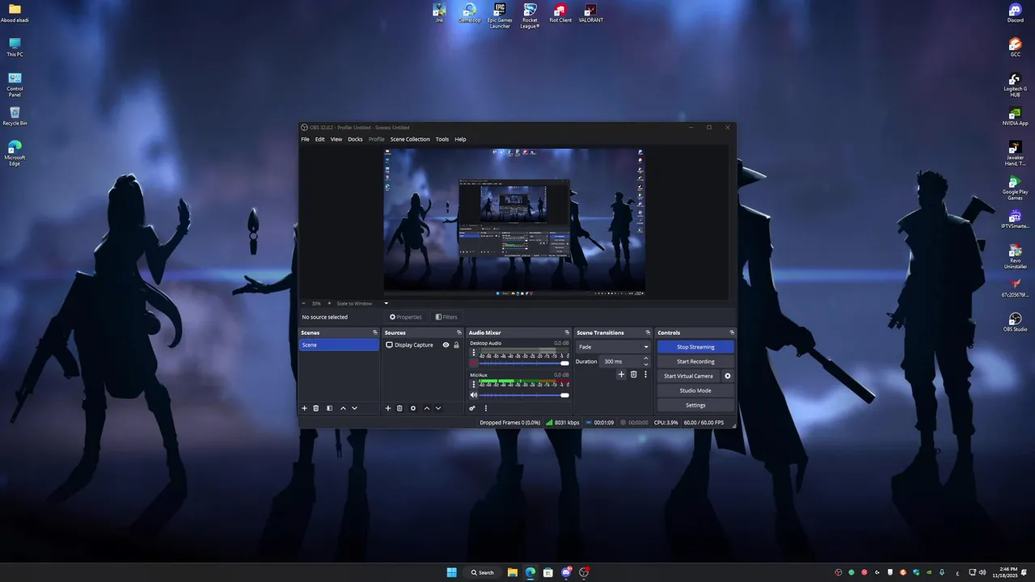The width and height of the screenshot is (1035, 582).
Task: Click the Filters button
Action: (x=446, y=317)
